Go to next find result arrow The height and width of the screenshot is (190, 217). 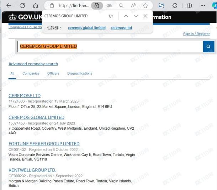(136, 16)
